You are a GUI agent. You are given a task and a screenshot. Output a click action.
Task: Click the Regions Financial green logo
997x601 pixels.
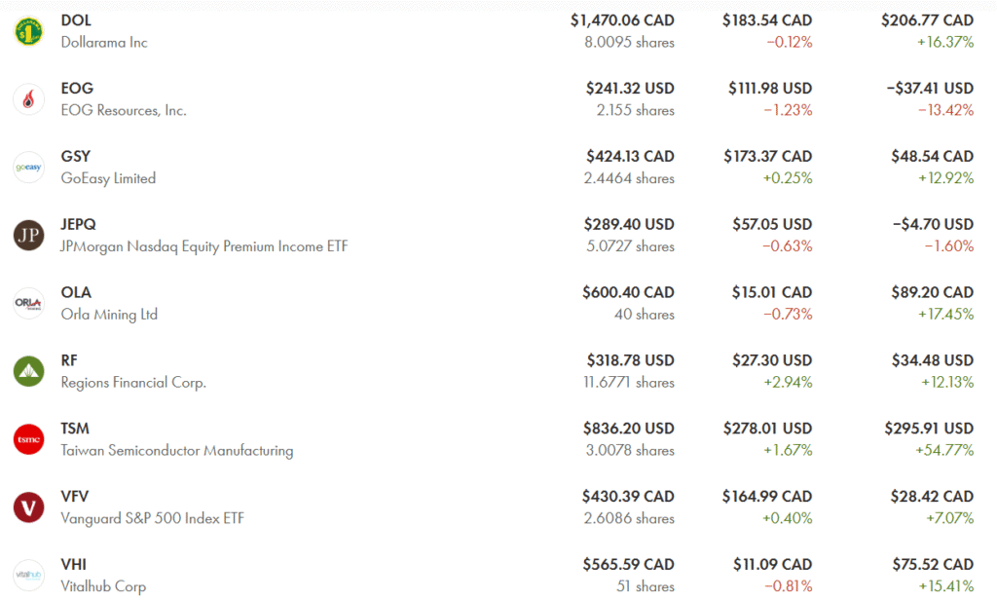[28, 371]
